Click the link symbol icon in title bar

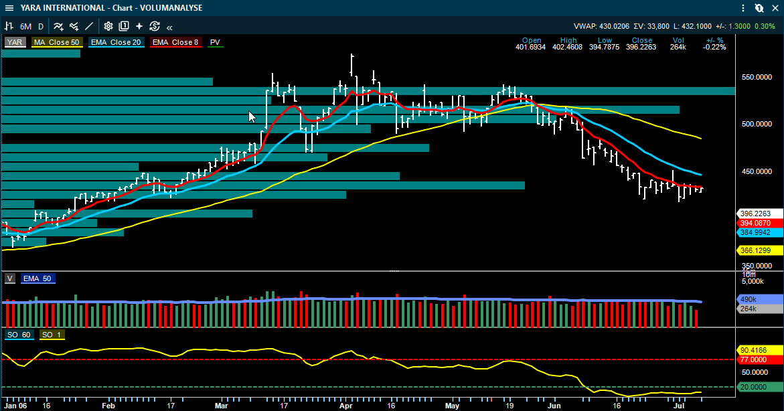coord(759,8)
